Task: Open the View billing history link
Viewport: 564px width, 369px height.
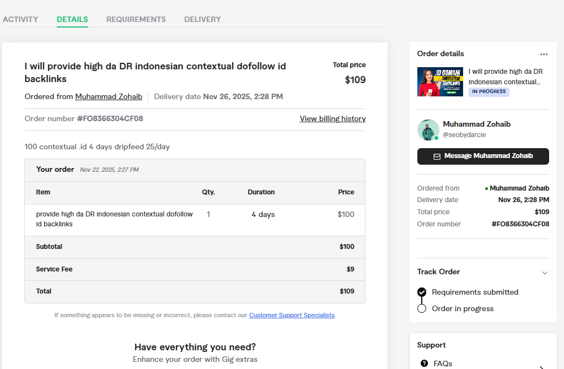Action: point(332,118)
